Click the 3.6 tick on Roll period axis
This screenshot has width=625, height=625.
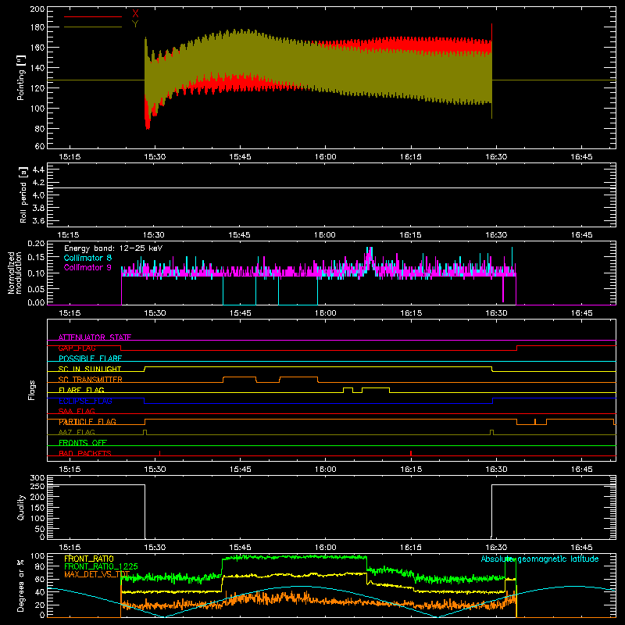click(38, 220)
